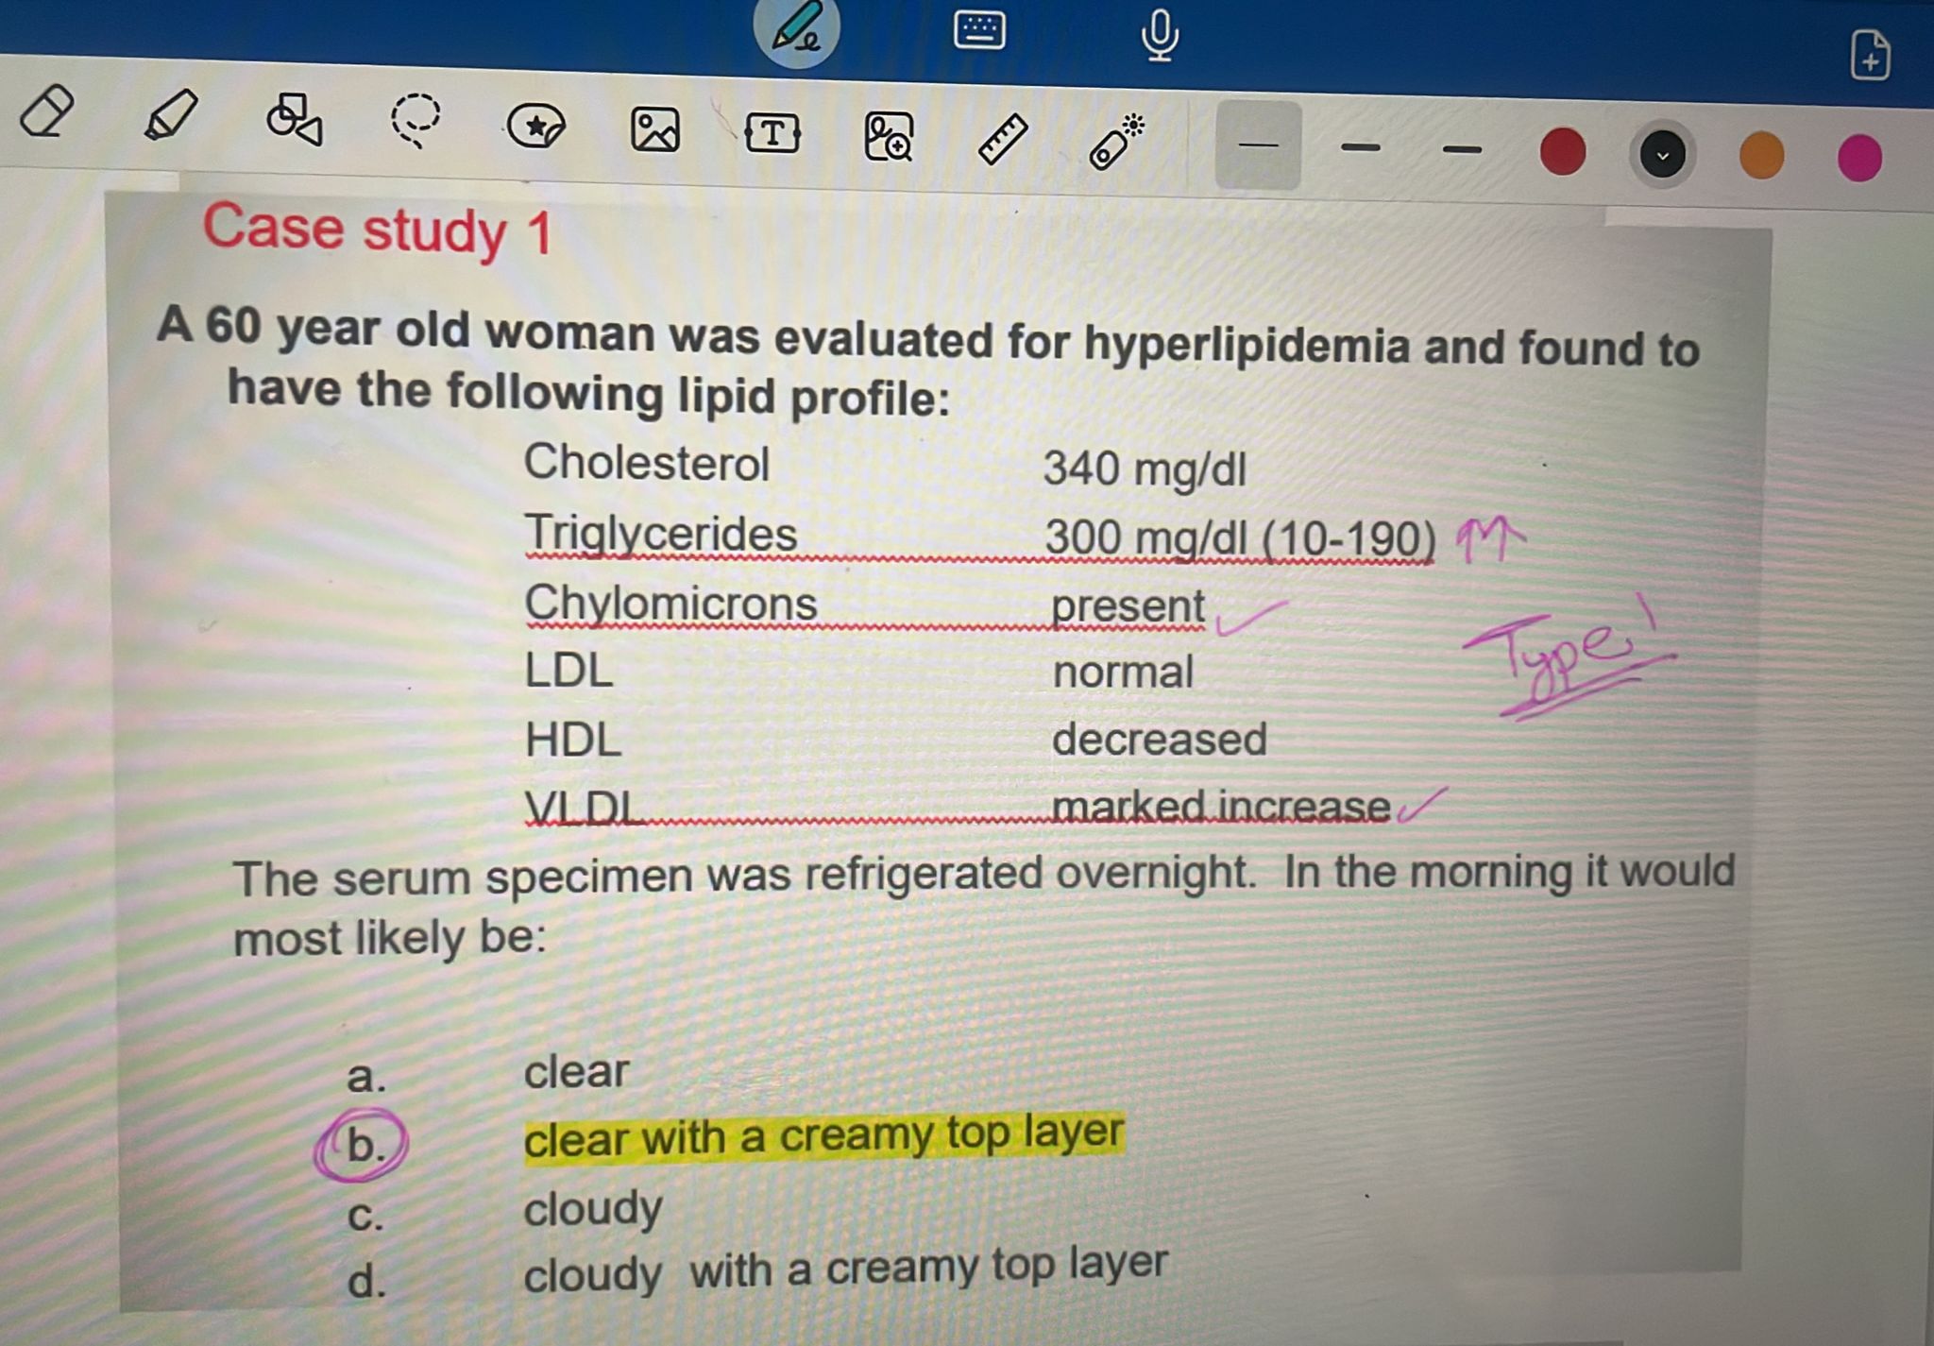This screenshot has width=1934, height=1346.
Task: Click the 'normal' value
Action: pos(1123,673)
